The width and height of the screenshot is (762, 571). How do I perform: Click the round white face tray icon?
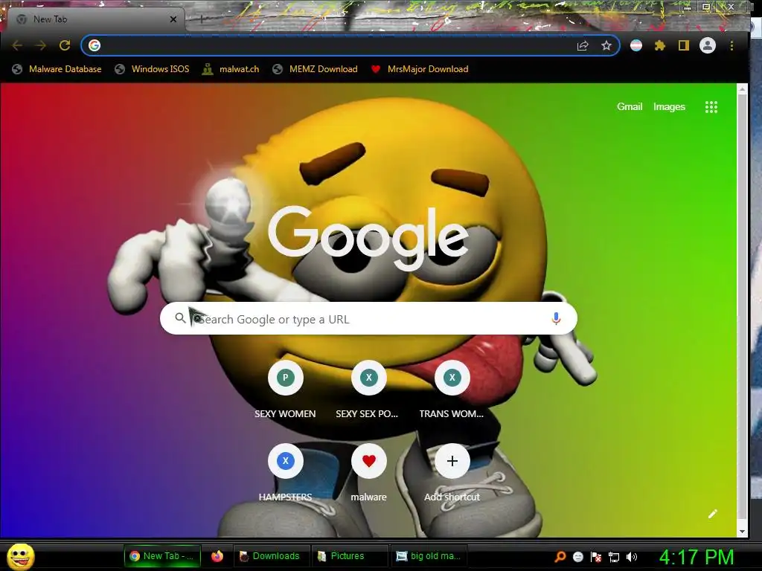coord(577,557)
